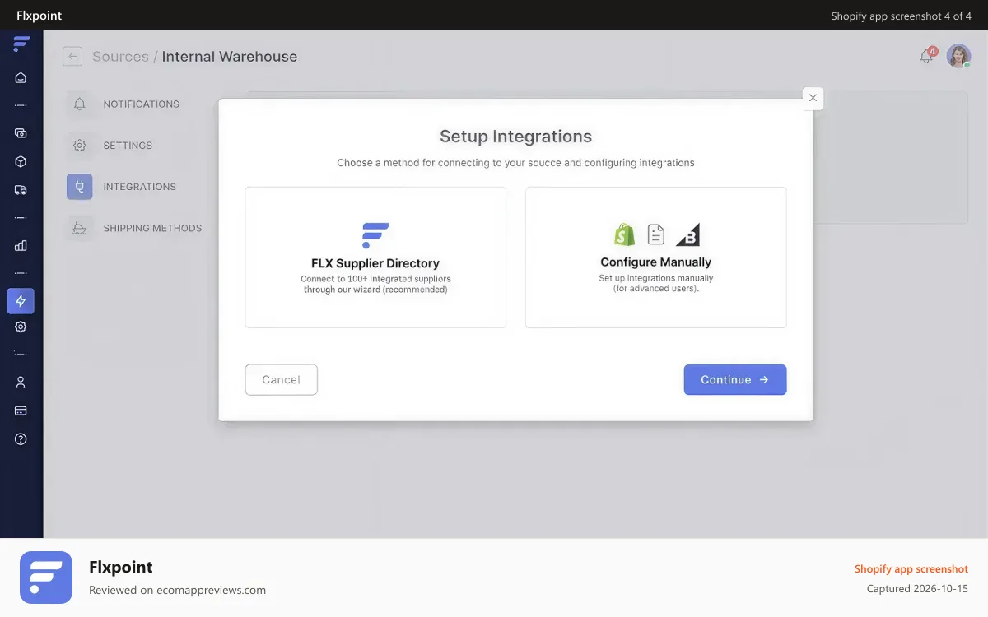Open the help question mark icon

coord(21,439)
